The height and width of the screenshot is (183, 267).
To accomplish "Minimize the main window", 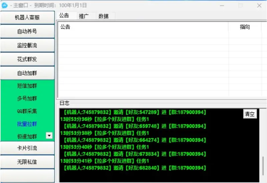I will click(x=222, y=6).
